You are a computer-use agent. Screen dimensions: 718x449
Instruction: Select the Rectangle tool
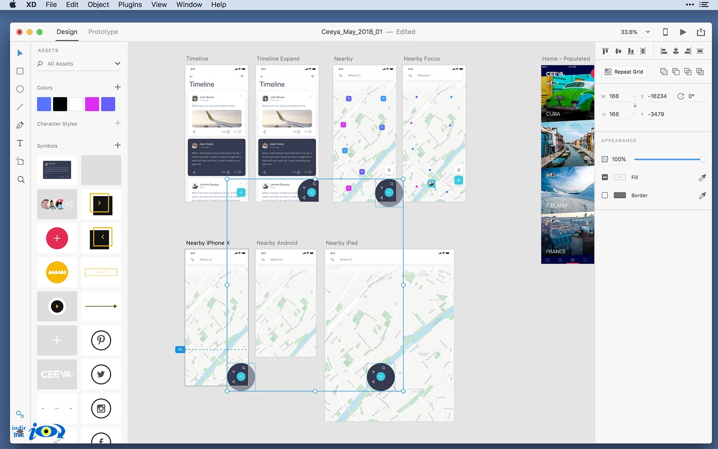(20, 71)
